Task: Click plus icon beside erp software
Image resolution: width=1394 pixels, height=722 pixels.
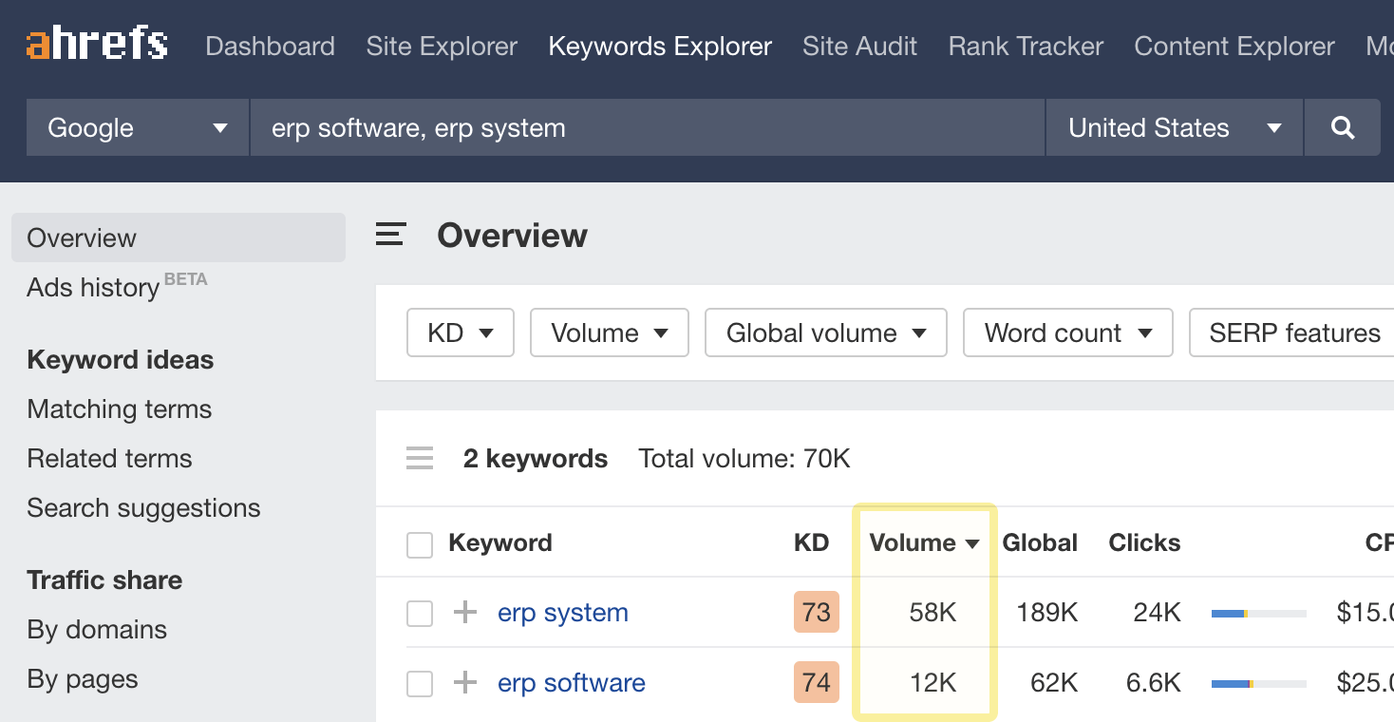Action: 464,683
